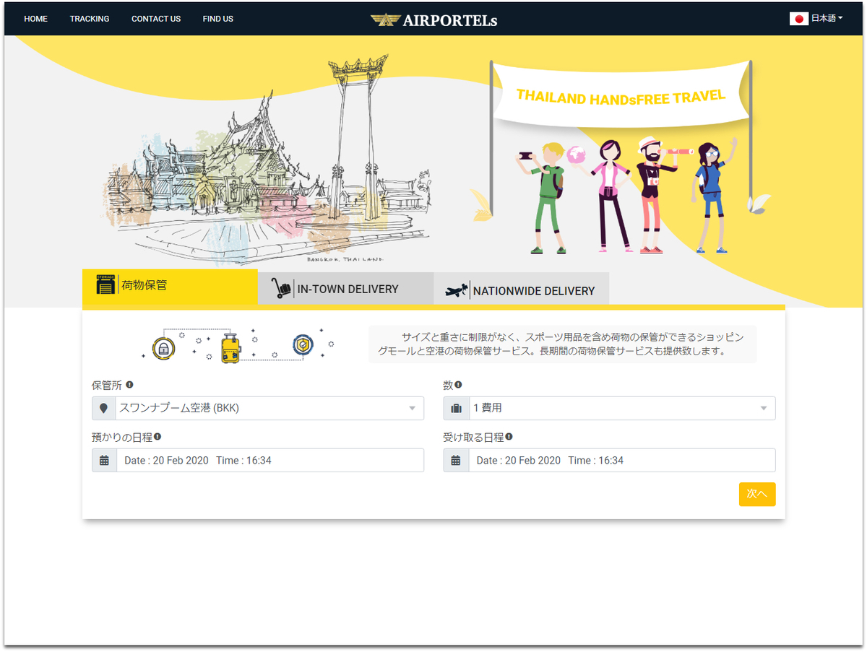Click the THAILAND HANDsFREE TRAVEL banner
The height and width of the screenshot is (652, 867).
click(x=621, y=95)
